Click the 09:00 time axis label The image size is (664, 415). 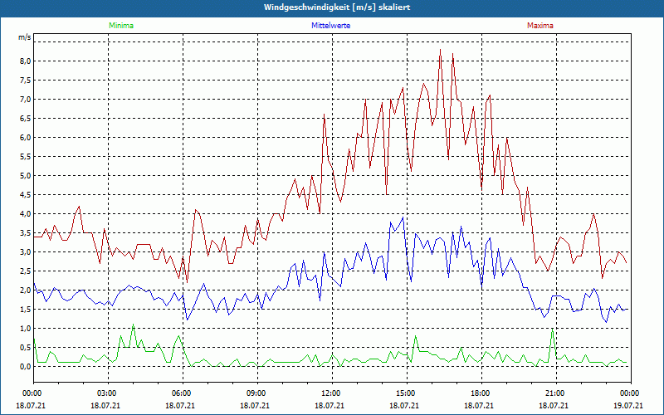[257, 393]
